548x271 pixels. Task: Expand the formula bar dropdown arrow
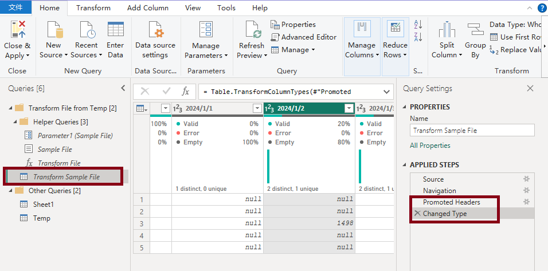386,92
